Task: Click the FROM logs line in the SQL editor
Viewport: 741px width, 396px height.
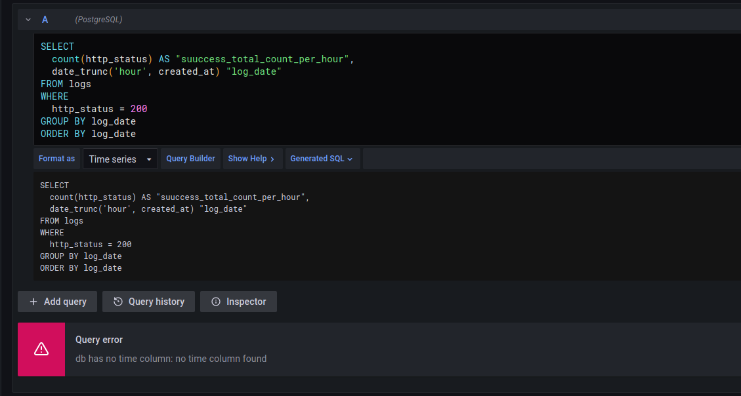Action: tap(66, 84)
